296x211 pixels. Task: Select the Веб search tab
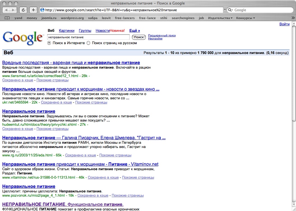pyautogui.click(x=51, y=31)
